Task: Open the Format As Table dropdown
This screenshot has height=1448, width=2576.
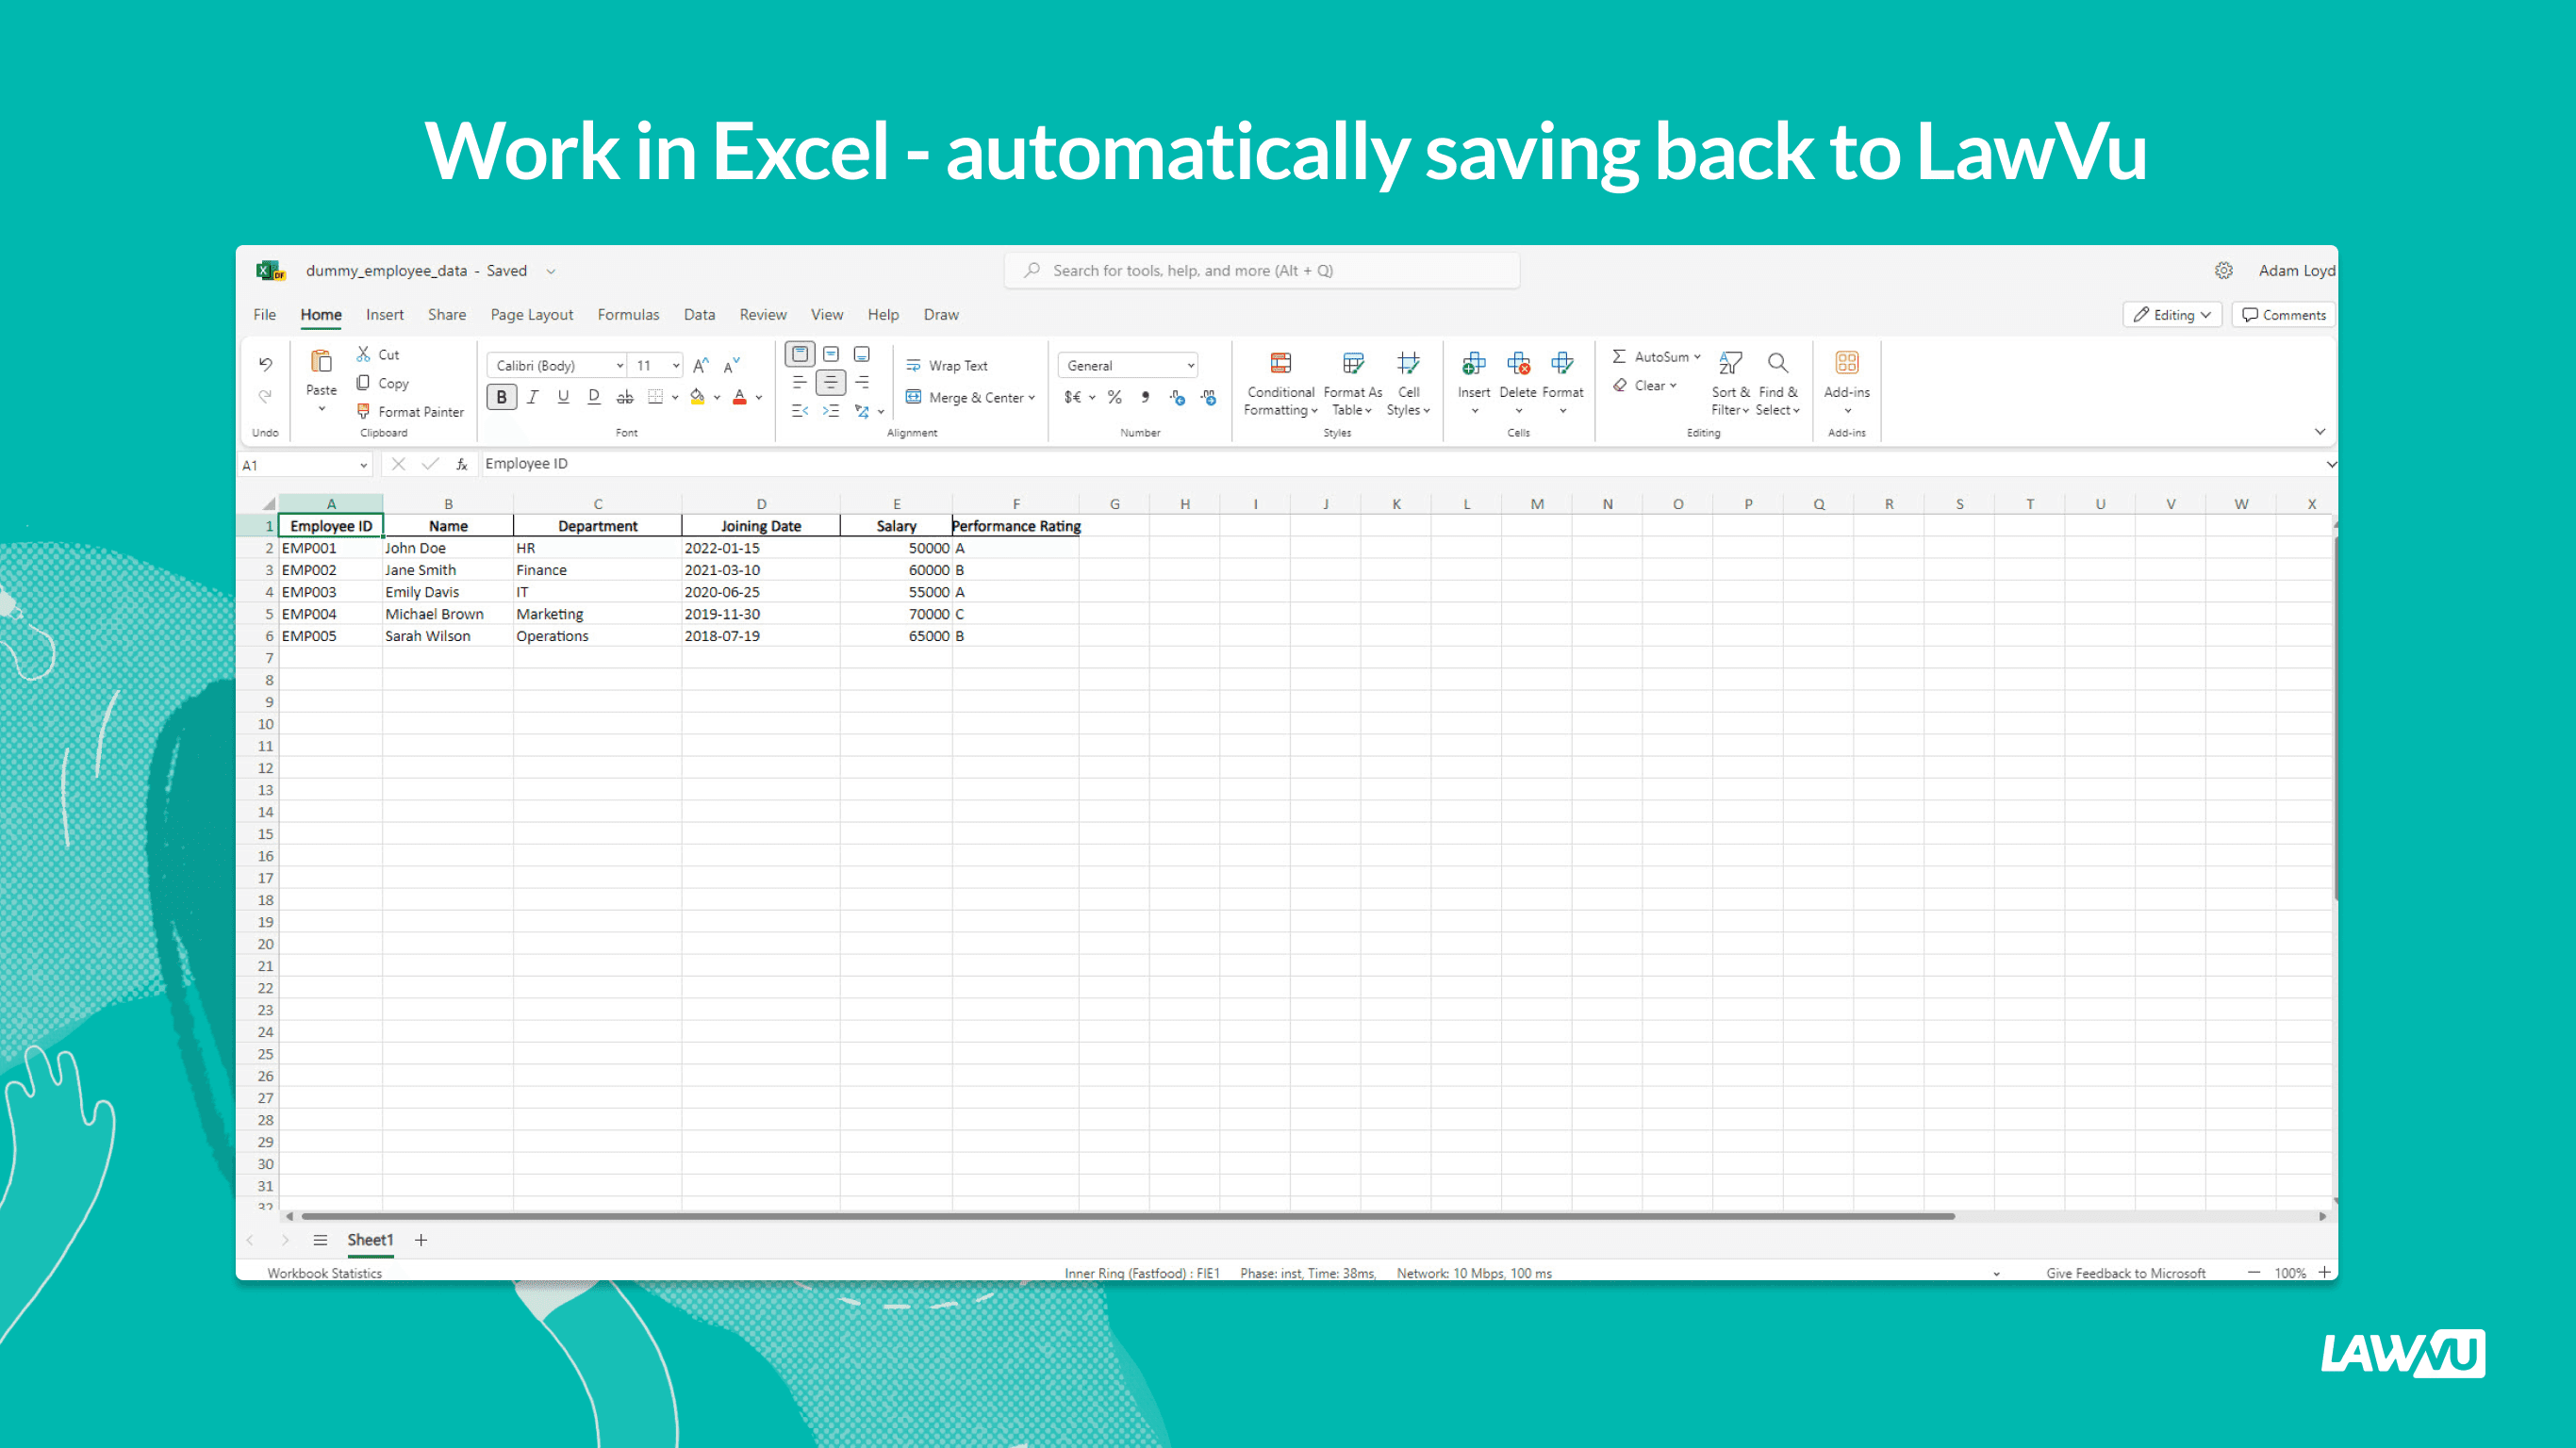Action: click(1352, 385)
